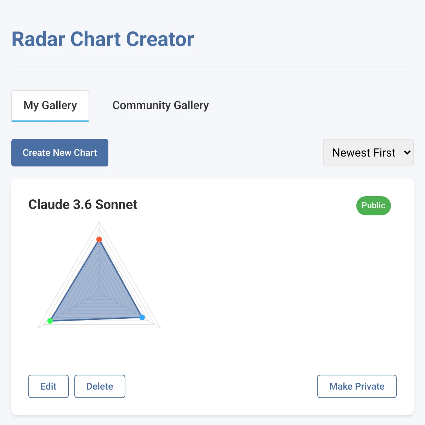Viewport: 425px width, 425px height.
Task: Click the orange data point on radar chart
Action: click(x=99, y=239)
